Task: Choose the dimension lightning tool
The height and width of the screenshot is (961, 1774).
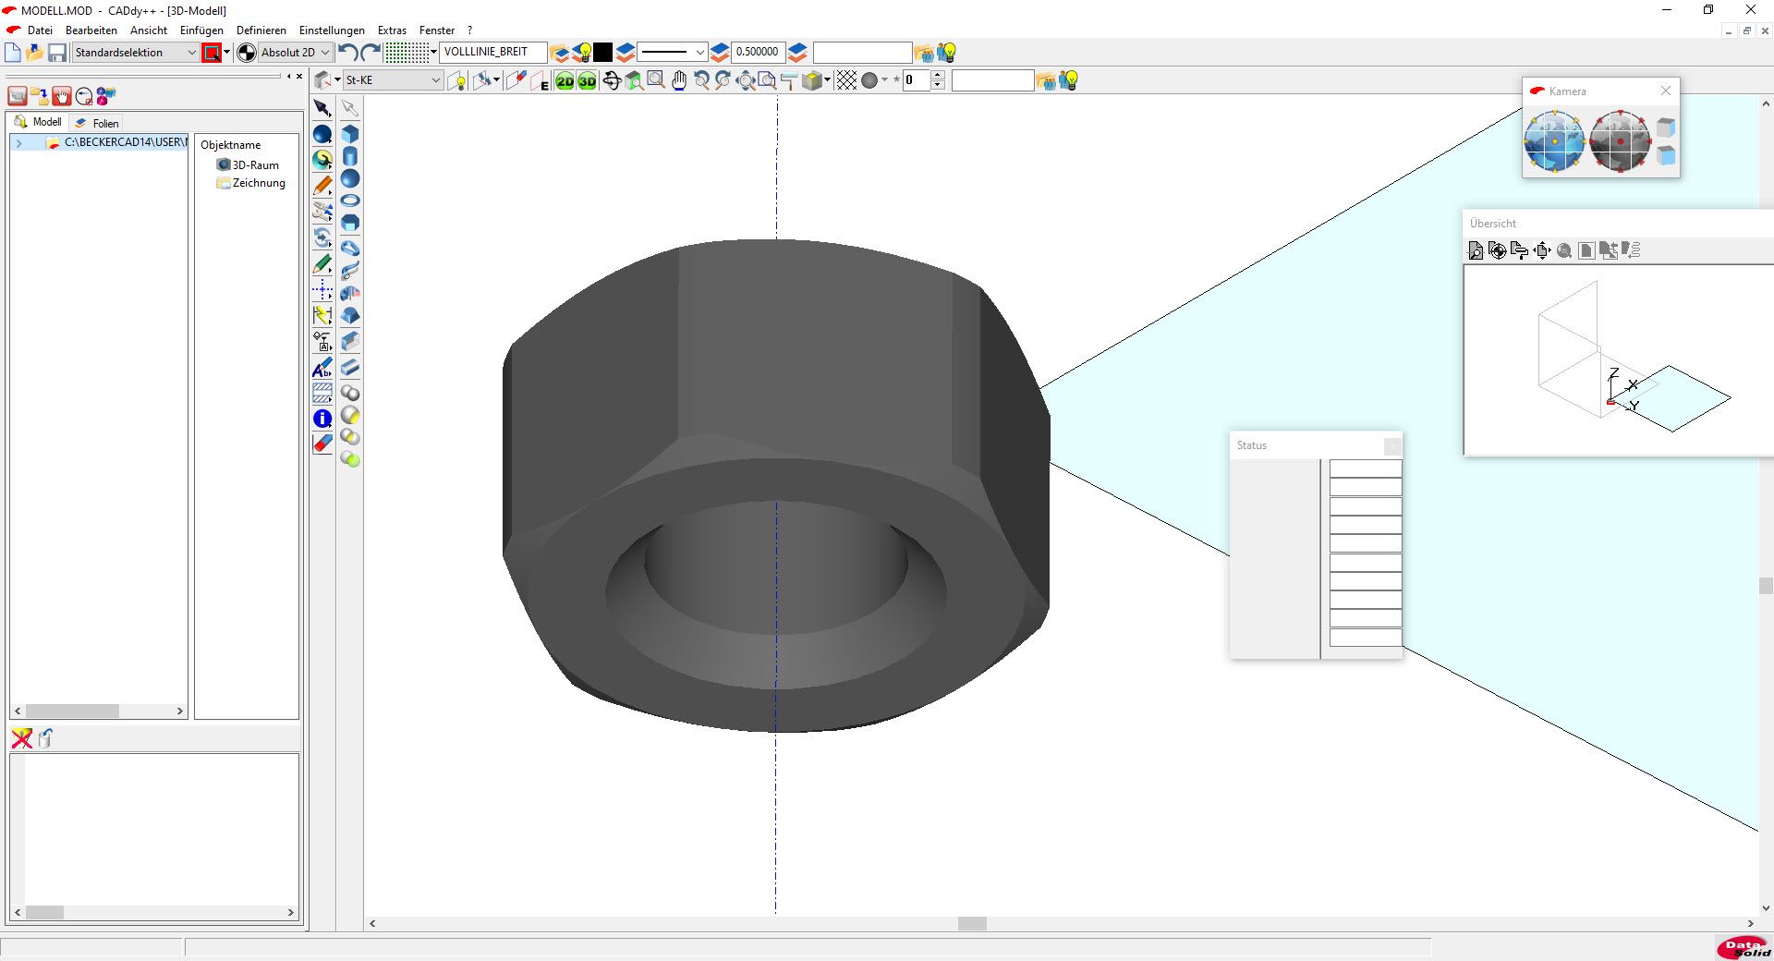Action: (322, 315)
